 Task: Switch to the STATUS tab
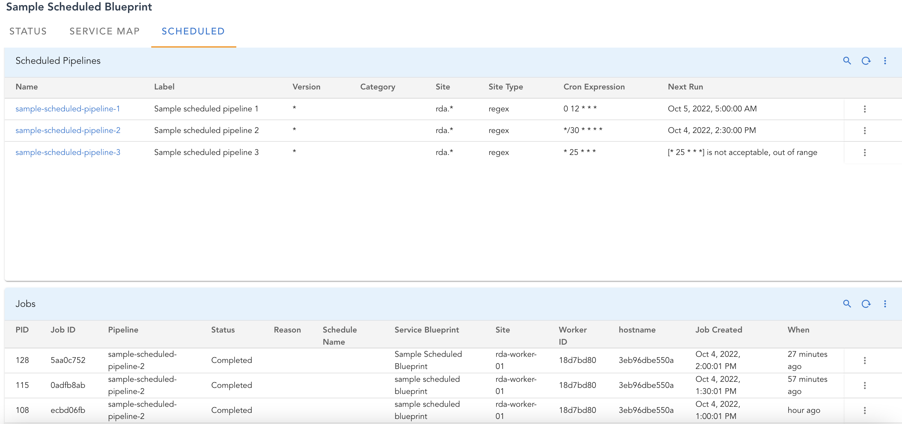point(28,31)
